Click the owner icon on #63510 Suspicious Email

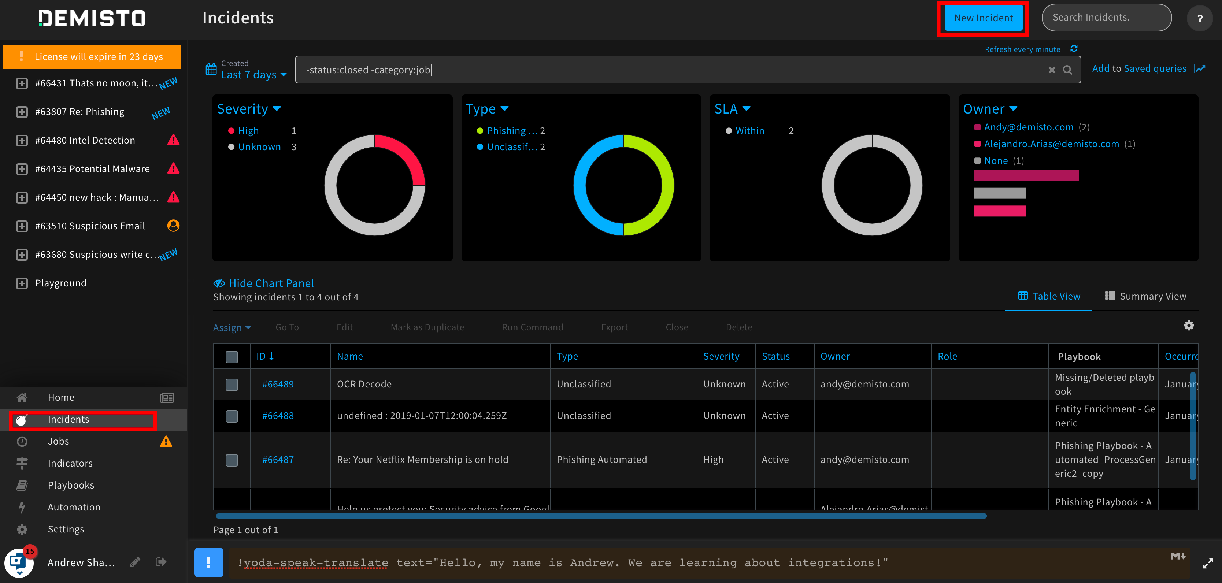[174, 226]
